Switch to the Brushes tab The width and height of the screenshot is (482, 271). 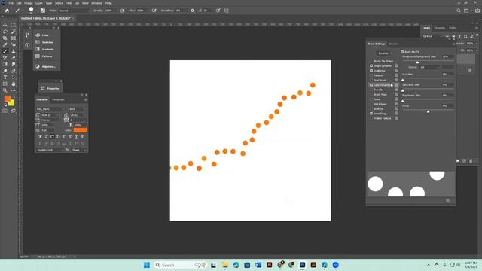394,44
